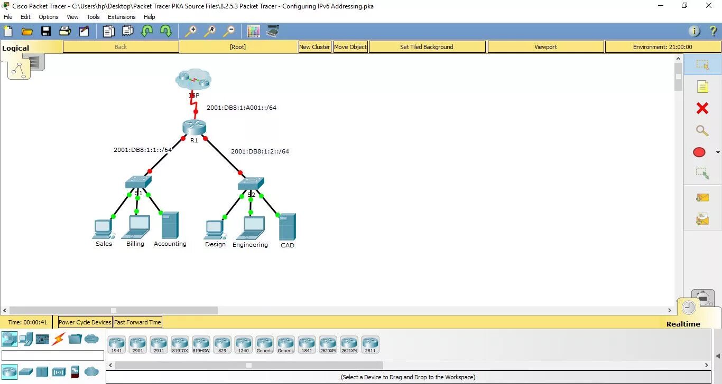Select Miscellaneous folder category
Screen dimensions: 722x384
(x=75, y=339)
